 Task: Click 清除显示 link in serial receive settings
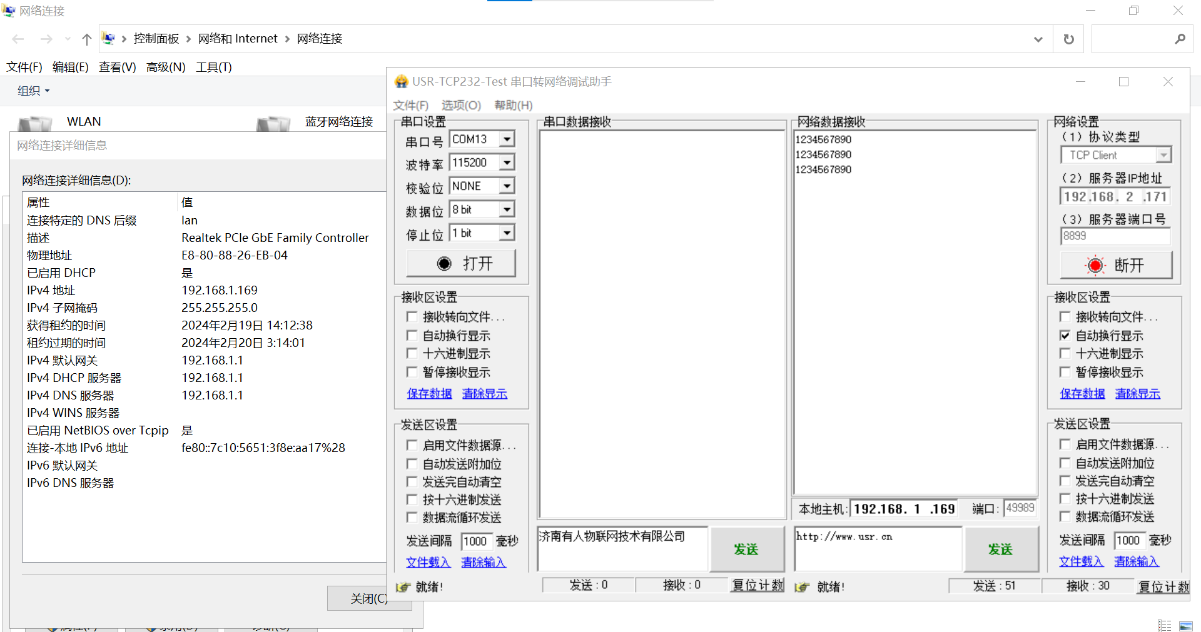[484, 394]
